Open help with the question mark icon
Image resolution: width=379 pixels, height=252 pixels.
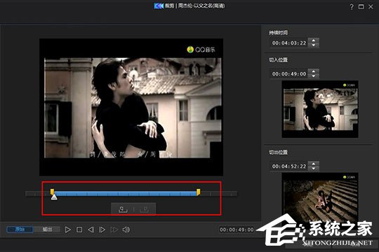[352, 7]
